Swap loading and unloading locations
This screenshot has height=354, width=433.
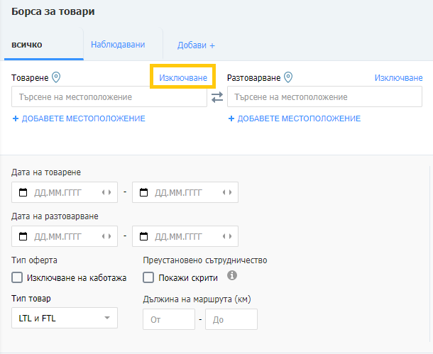(217, 97)
